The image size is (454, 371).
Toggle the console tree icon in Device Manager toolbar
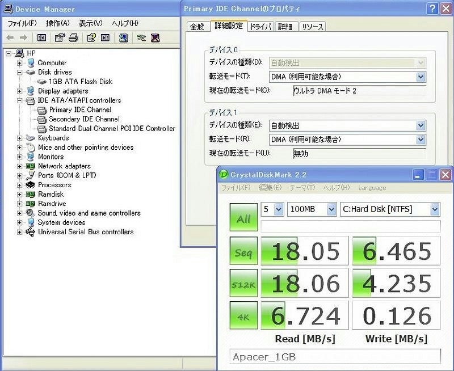[41, 37]
